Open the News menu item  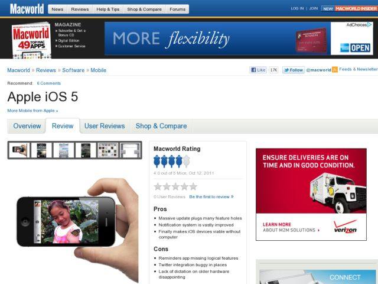pyautogui.click(x=57, y=9)
